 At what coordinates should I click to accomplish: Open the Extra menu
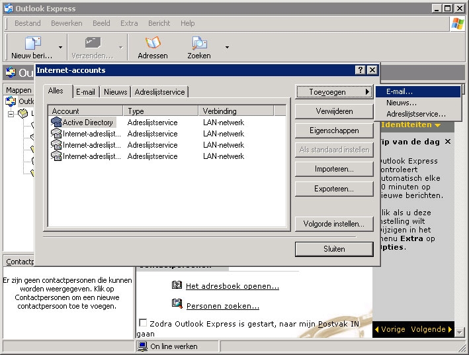coord(129,23)
